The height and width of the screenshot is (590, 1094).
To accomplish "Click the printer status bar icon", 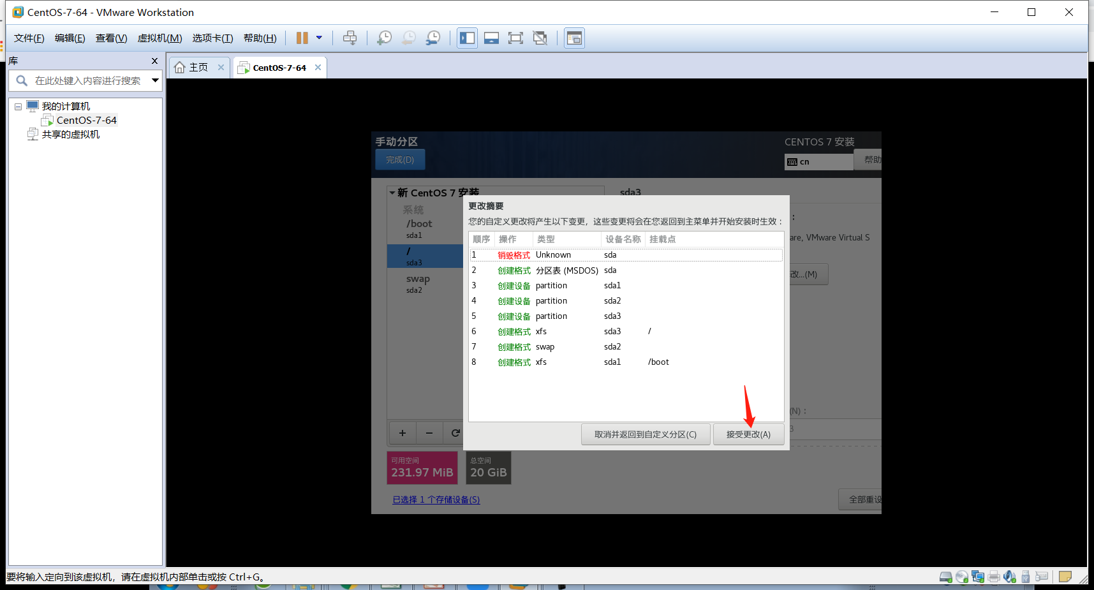I will 994,577.
